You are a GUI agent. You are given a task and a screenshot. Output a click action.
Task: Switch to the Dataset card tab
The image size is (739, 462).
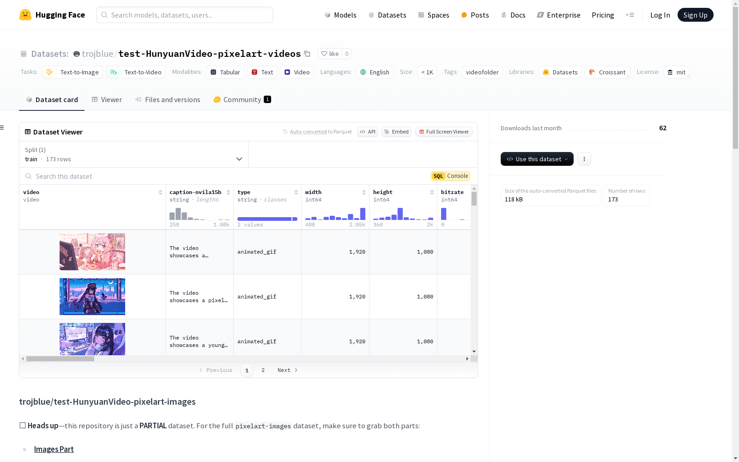tap(52, 100)
